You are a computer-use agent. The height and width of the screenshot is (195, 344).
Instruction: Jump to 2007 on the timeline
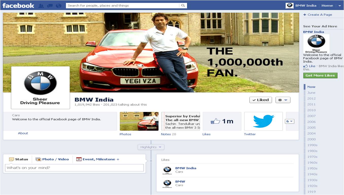(312, 116)
